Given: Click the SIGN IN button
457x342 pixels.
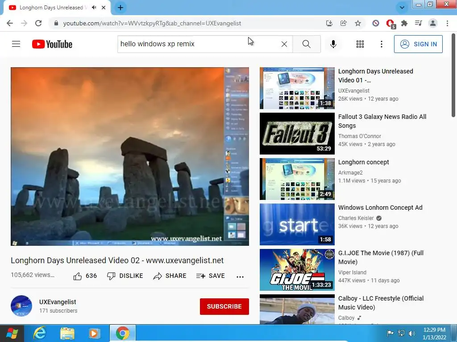Looking at the screenshot, I should (418, 44).
